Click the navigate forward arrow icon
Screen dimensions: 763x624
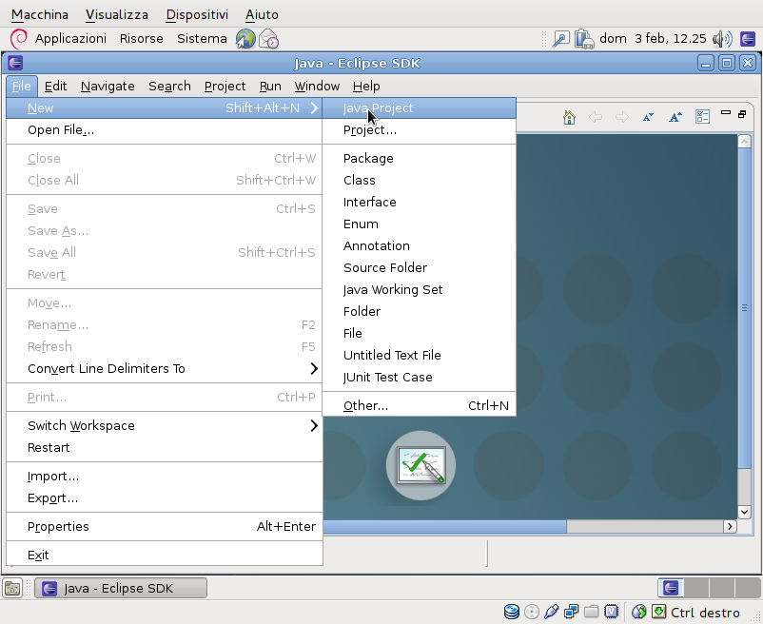pyautogui.click(x=621, y=117)
